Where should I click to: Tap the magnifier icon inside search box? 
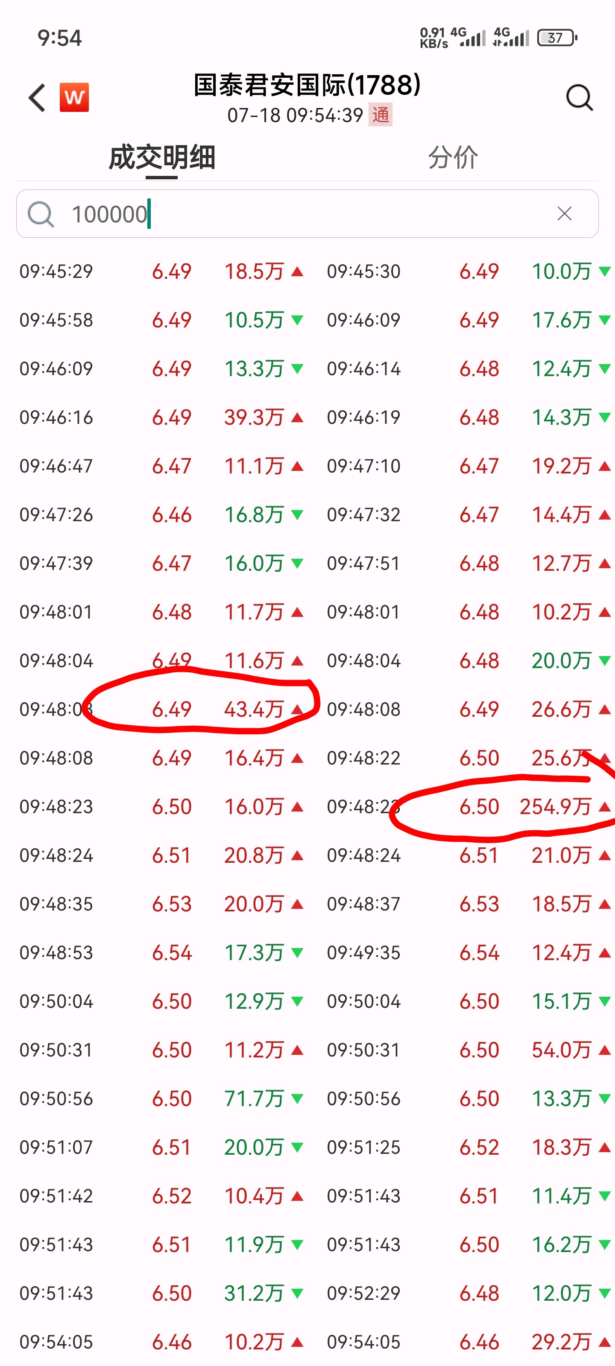click(x=41, y=214)
